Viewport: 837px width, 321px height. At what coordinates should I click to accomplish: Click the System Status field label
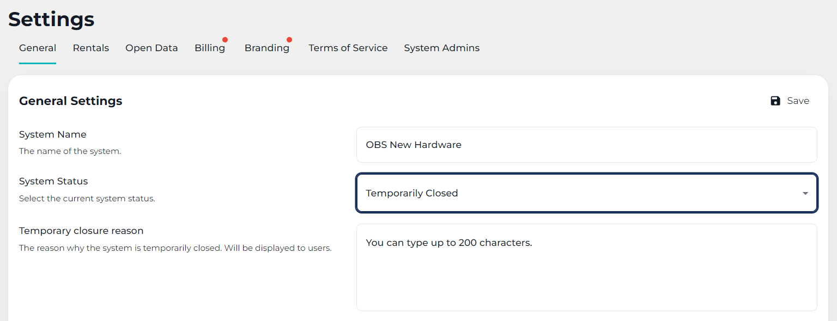[x=53, y=181]
